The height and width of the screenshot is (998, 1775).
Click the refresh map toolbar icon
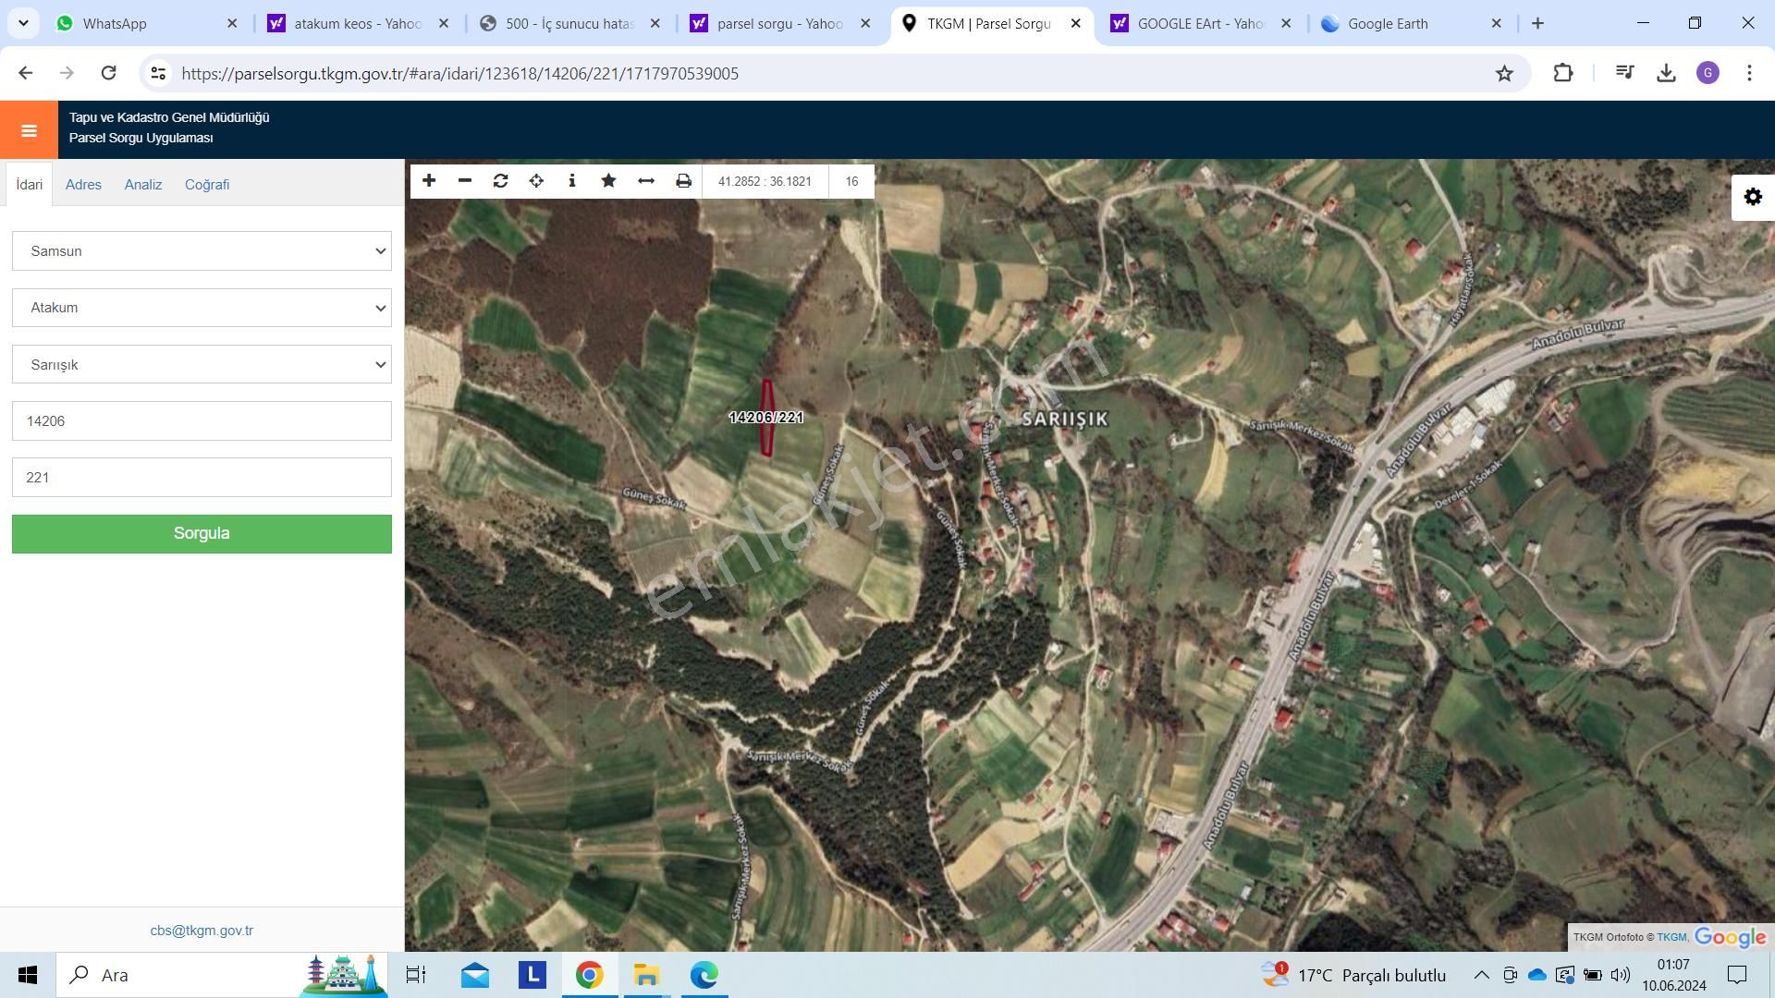[500, 181]
